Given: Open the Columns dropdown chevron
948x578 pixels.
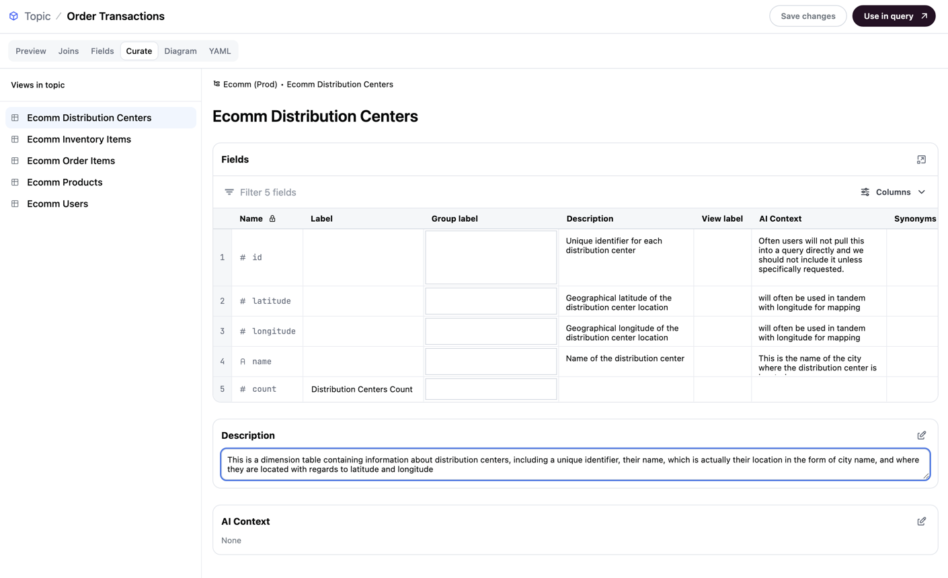Looking at the screenshot, I should pyautogui.click(x=922, y=192).
